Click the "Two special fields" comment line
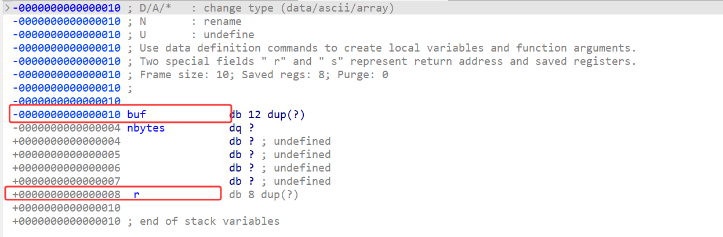723x237 pixels. click(388, 61)
